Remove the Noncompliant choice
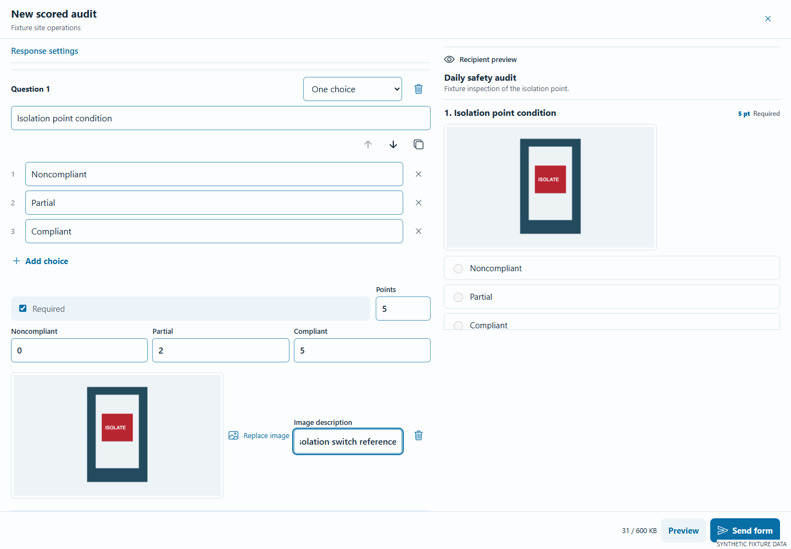The image size is (791, 549). [419, 174]
